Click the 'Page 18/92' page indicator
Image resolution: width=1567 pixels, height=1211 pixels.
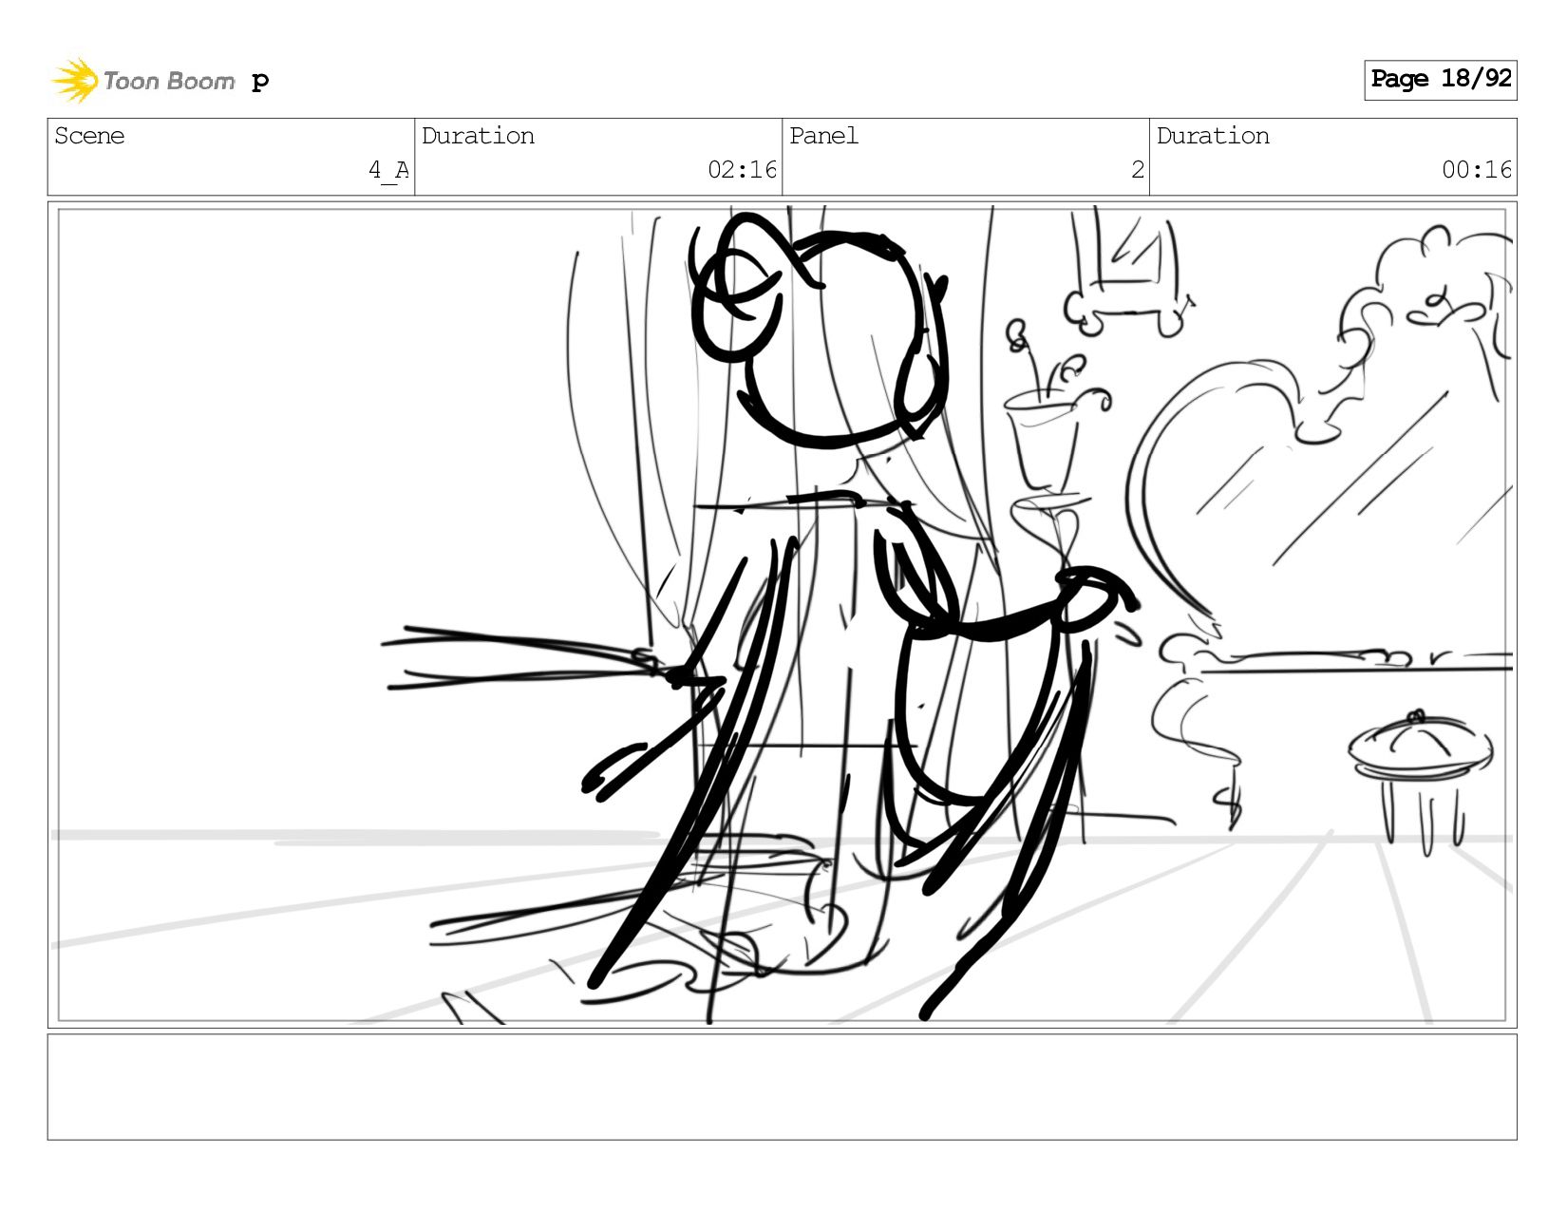click(x=1440, y=80)
